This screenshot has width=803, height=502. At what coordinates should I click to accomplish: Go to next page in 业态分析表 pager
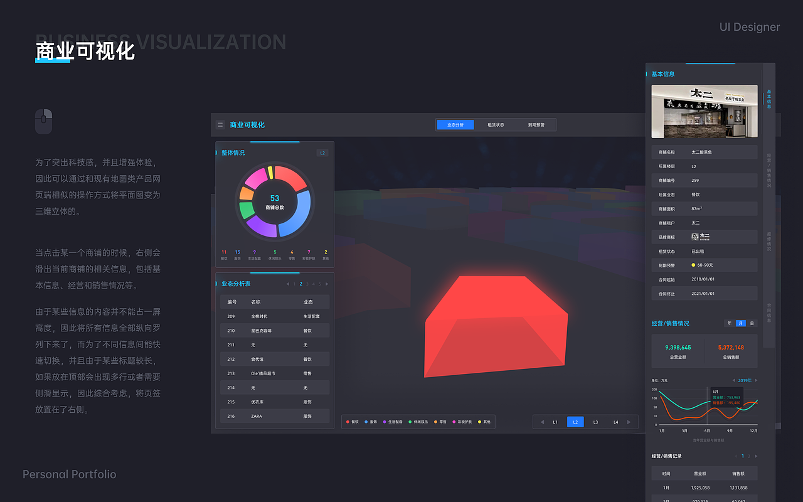pos(327,284)
